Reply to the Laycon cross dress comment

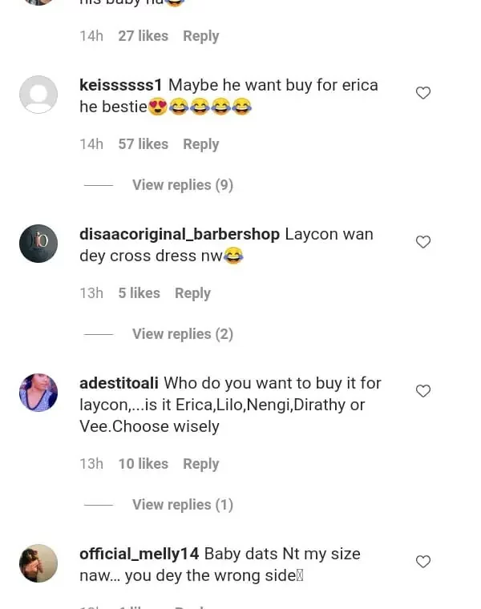pos(192,293)
